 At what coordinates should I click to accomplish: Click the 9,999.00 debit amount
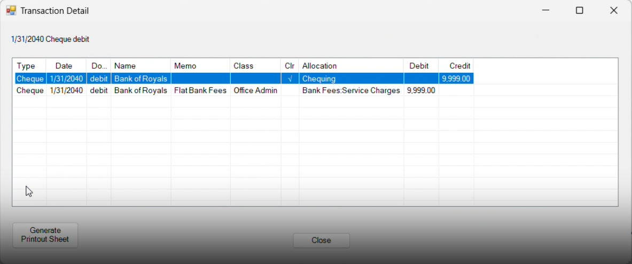pos(421,90)
